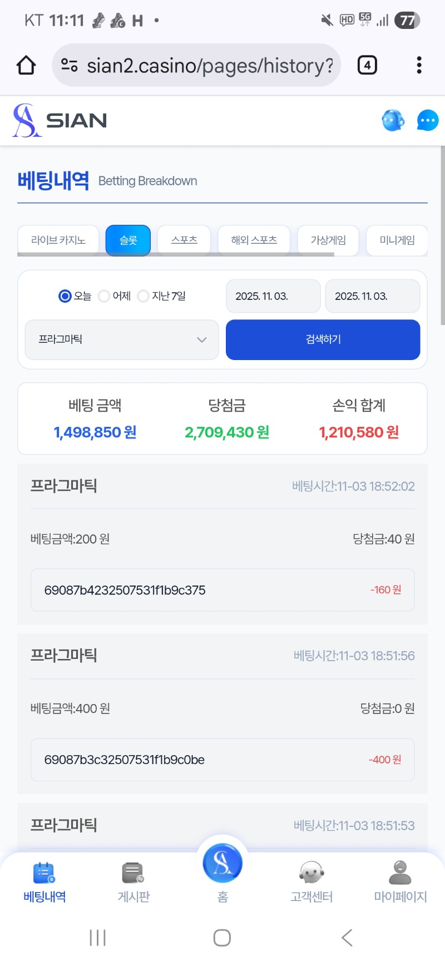Open the start date picker field
Viewport: 445px width, 965px height.
(273, 296)
